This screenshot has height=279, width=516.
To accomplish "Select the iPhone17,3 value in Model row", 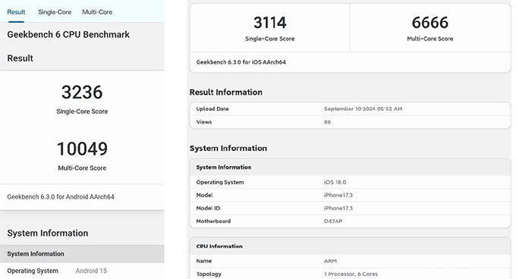I will pyautogui.click(x=338, y=195).
